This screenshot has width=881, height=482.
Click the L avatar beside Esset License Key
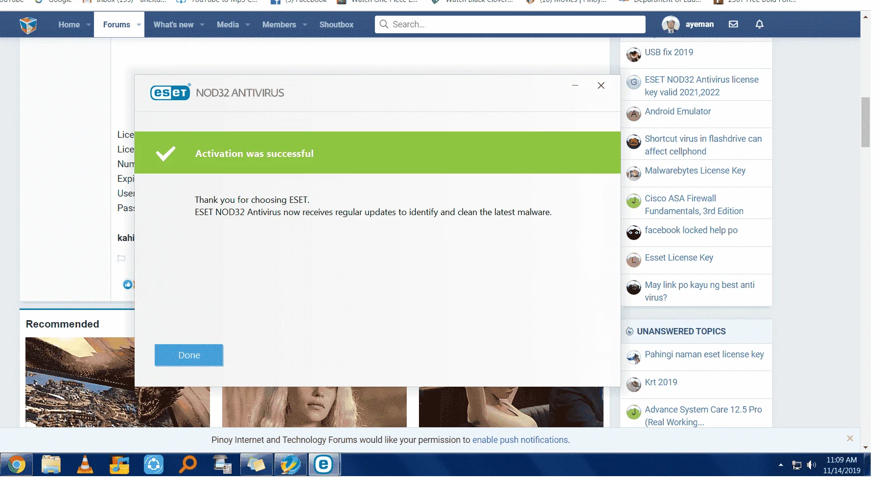pyautogui.click(x=634, y=260)
